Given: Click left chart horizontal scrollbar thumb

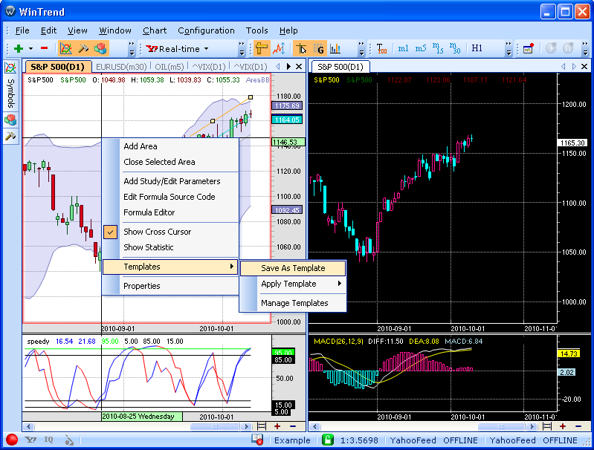Looking at the screenshot, I should pyautogui.click(x=214, y=426).
